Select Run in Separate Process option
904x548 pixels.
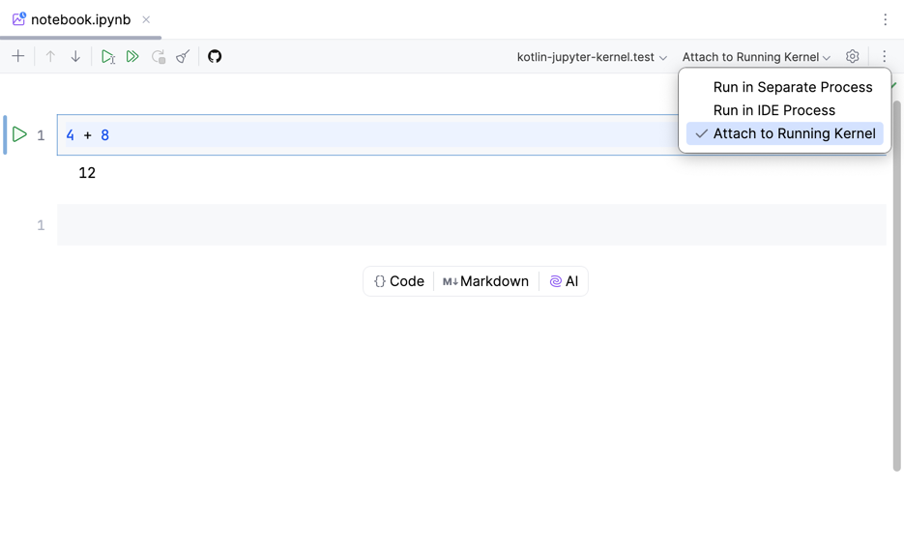click(x=792, y=87)
